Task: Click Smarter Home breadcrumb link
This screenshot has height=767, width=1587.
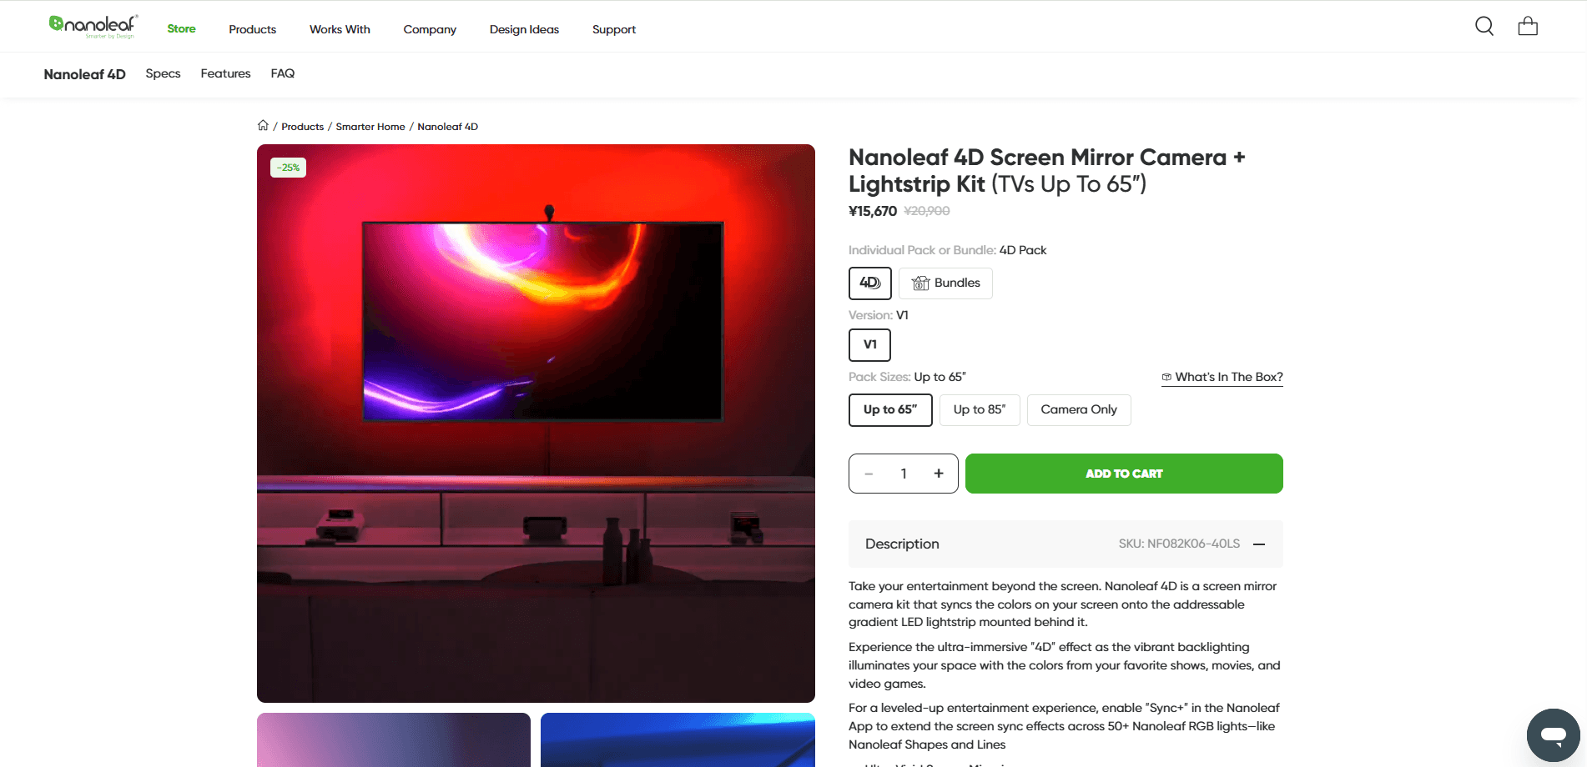Action: pos(370,127)
